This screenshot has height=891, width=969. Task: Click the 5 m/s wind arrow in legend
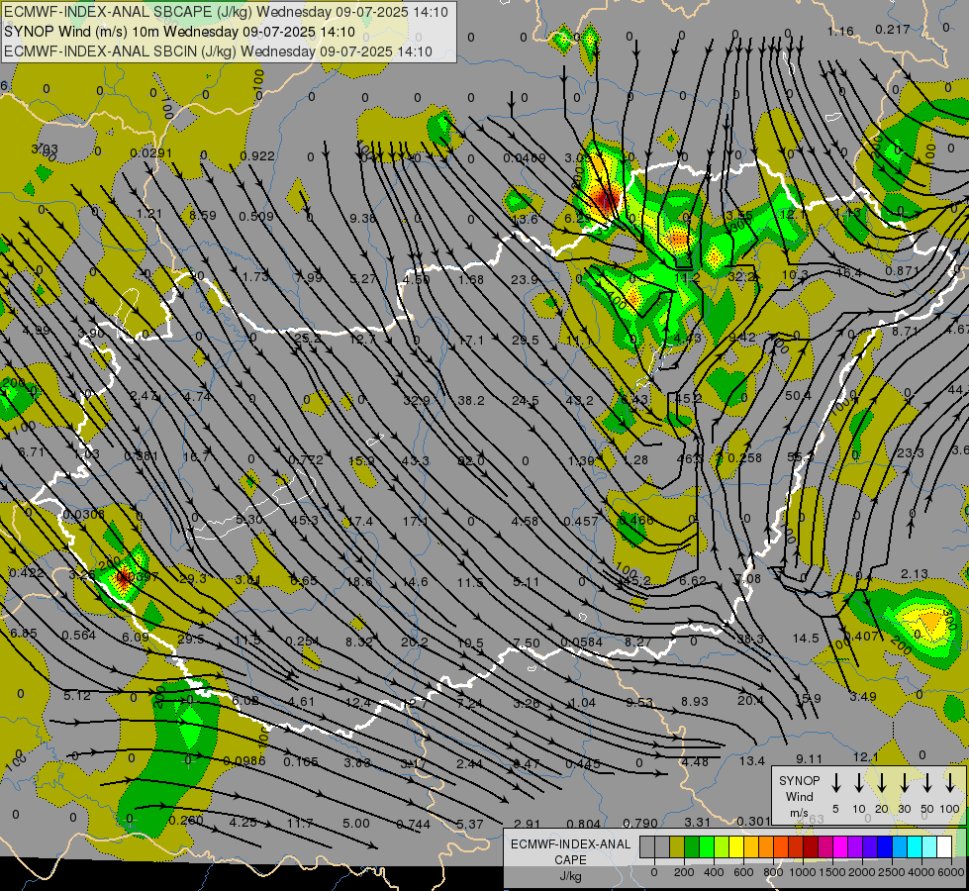836,783
